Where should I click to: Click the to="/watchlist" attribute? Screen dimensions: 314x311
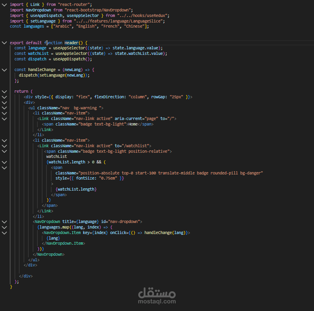click(x=132, y=146)
